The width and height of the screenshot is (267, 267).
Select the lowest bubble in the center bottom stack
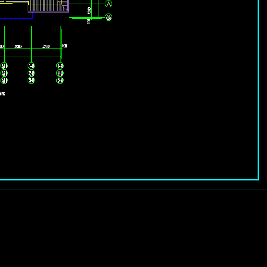click(31, 80)
